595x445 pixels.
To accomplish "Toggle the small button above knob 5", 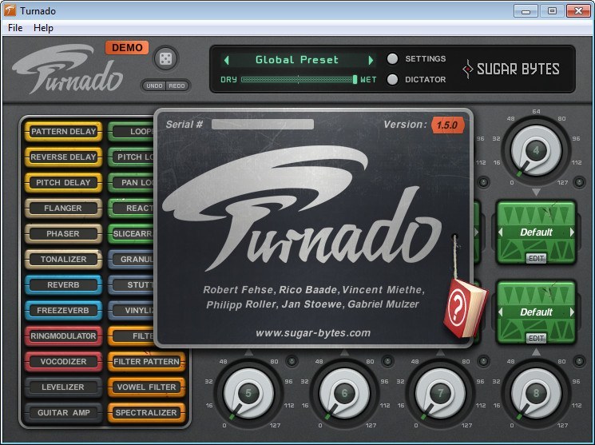I will pos(292,360).
